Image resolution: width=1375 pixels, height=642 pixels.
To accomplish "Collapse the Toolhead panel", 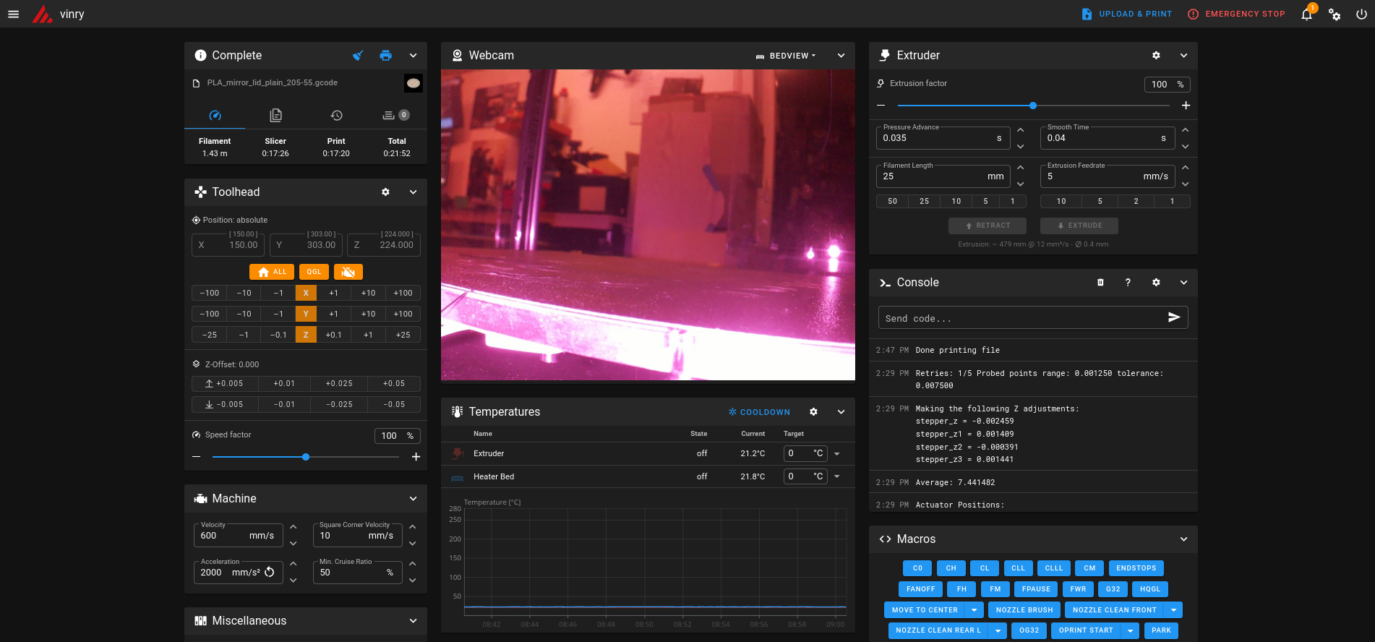I will pos(413,192).
